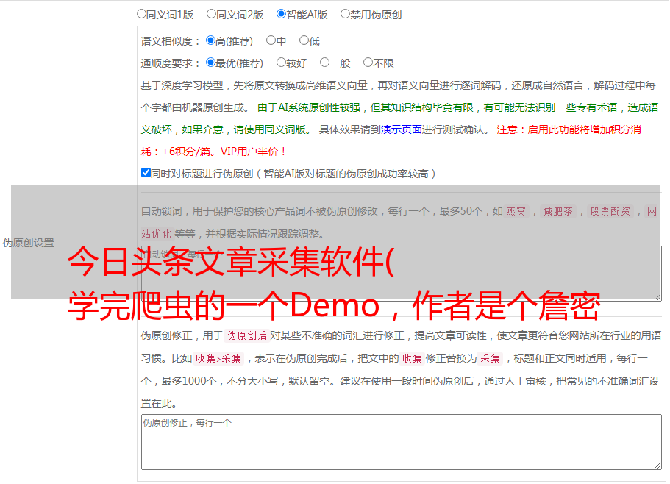Set 通顺度要求 to 一般

(x=325, y=63)
